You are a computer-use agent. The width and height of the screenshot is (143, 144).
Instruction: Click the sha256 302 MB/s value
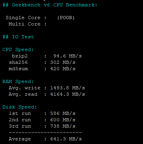[x=63, y=62]
